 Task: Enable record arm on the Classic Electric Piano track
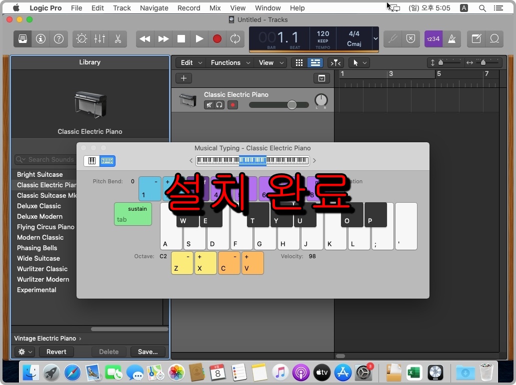click(232, 105)
